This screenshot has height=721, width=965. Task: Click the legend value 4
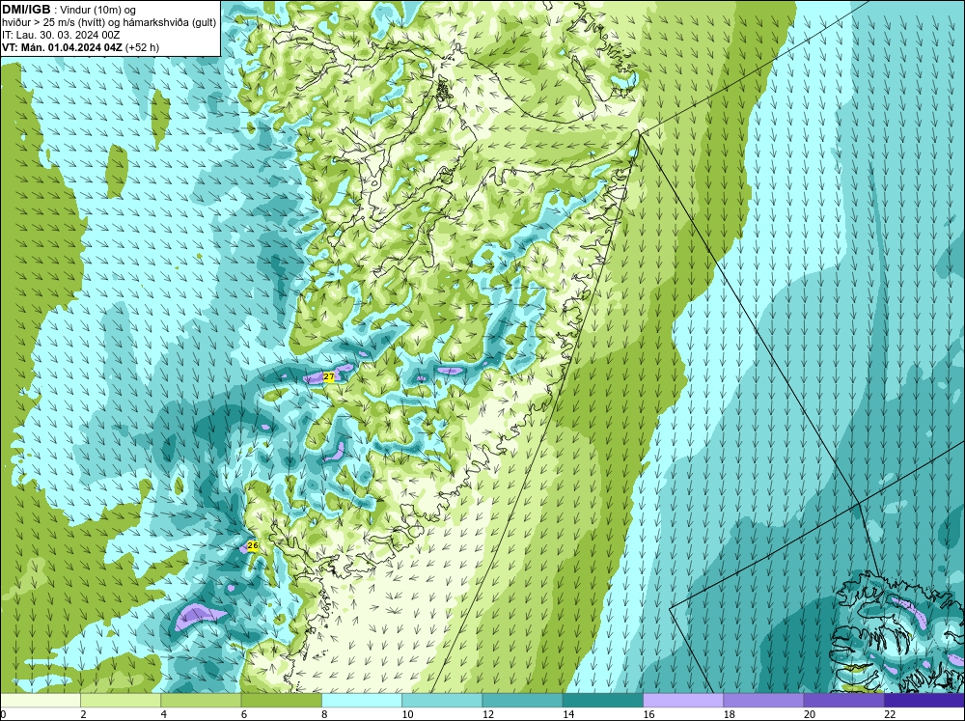163,714
